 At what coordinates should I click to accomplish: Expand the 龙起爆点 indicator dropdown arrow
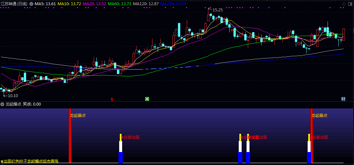2,104
